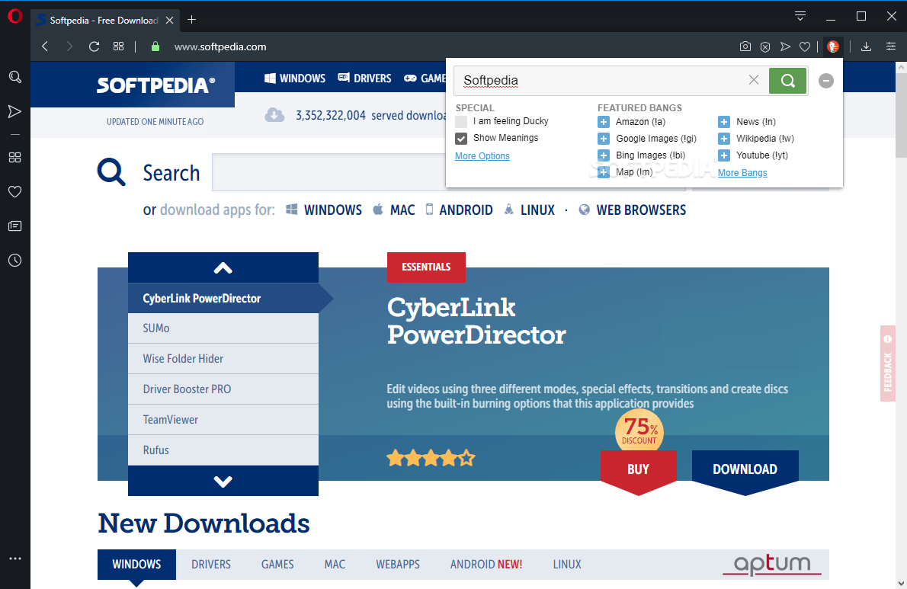
Task: Reload the current page
Action: [x=94, y=46]
